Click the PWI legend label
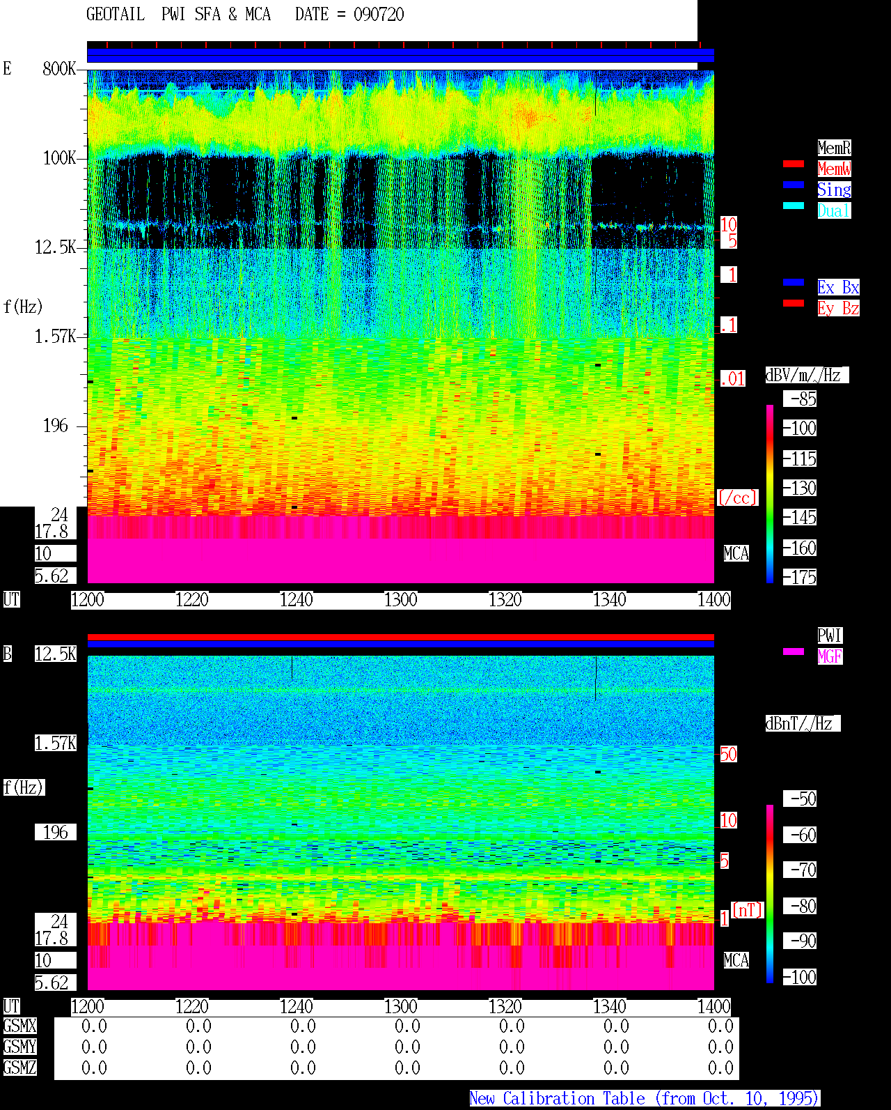The height and width of the screenshot is (1110, 891). pos(830,635)
